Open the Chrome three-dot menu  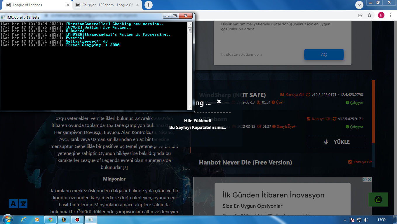(391, 15)
